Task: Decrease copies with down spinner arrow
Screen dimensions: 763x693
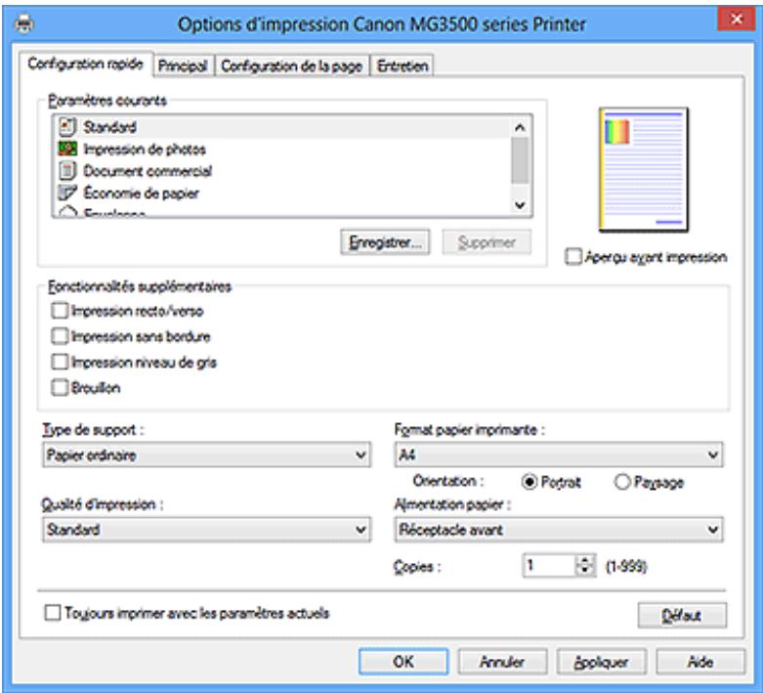Action: coord(585,571)
